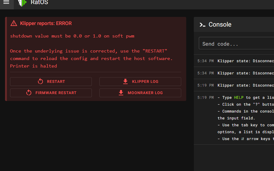Click the RatOS title text

pos(39,3)
